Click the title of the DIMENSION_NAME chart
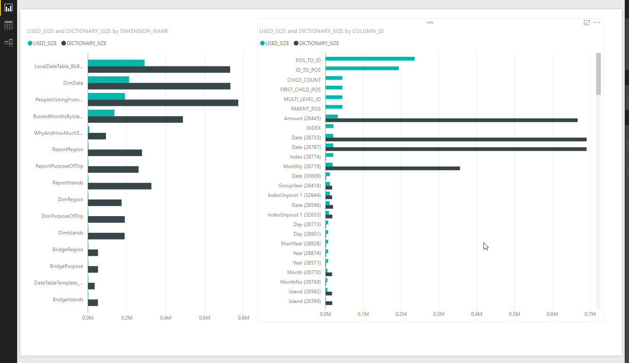The width and height of the screenshot is (629, 363). (x=98, y=31)
